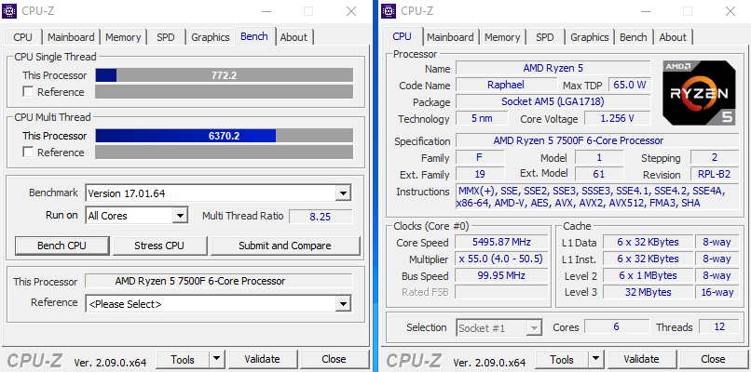Click the Core Speed value 5495.87 MHz
The width and height of the screenshot is (751, 372).
point(502,243)
